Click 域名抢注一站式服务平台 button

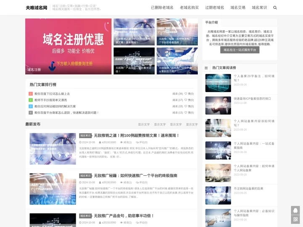(x=240, y=50)
